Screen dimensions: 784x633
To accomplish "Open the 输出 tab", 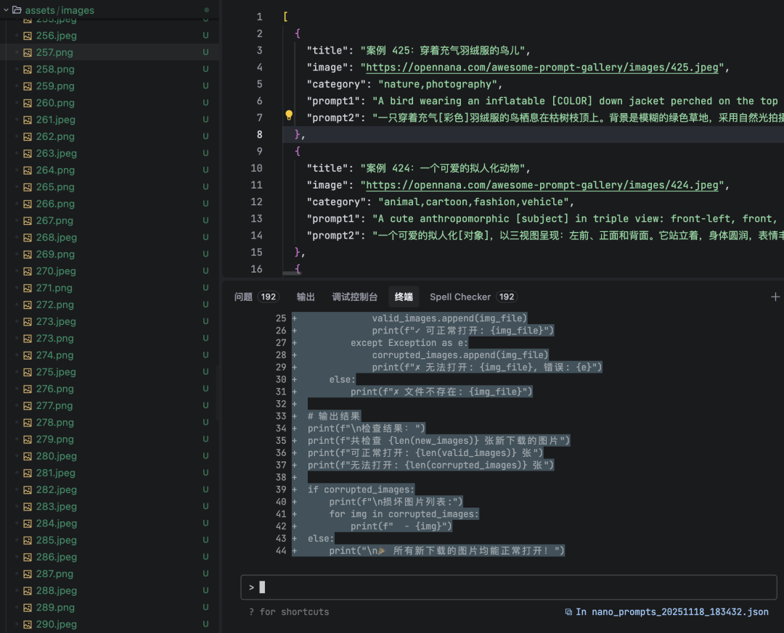I will point(306,297).
